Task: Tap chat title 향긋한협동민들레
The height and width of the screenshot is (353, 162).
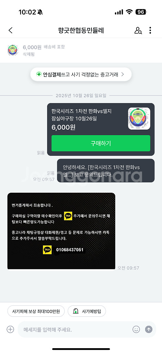Action: click(81, 30)
